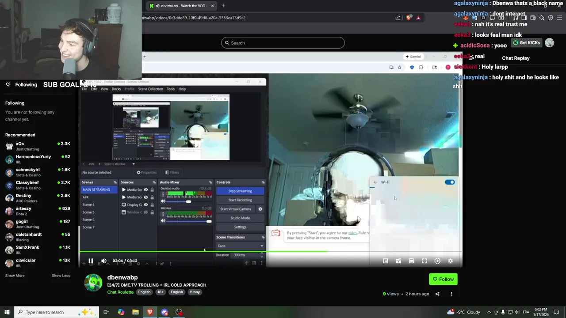Mute the Kick video player volume
Viewport: 566px width, 318px height.
point(103,261)
